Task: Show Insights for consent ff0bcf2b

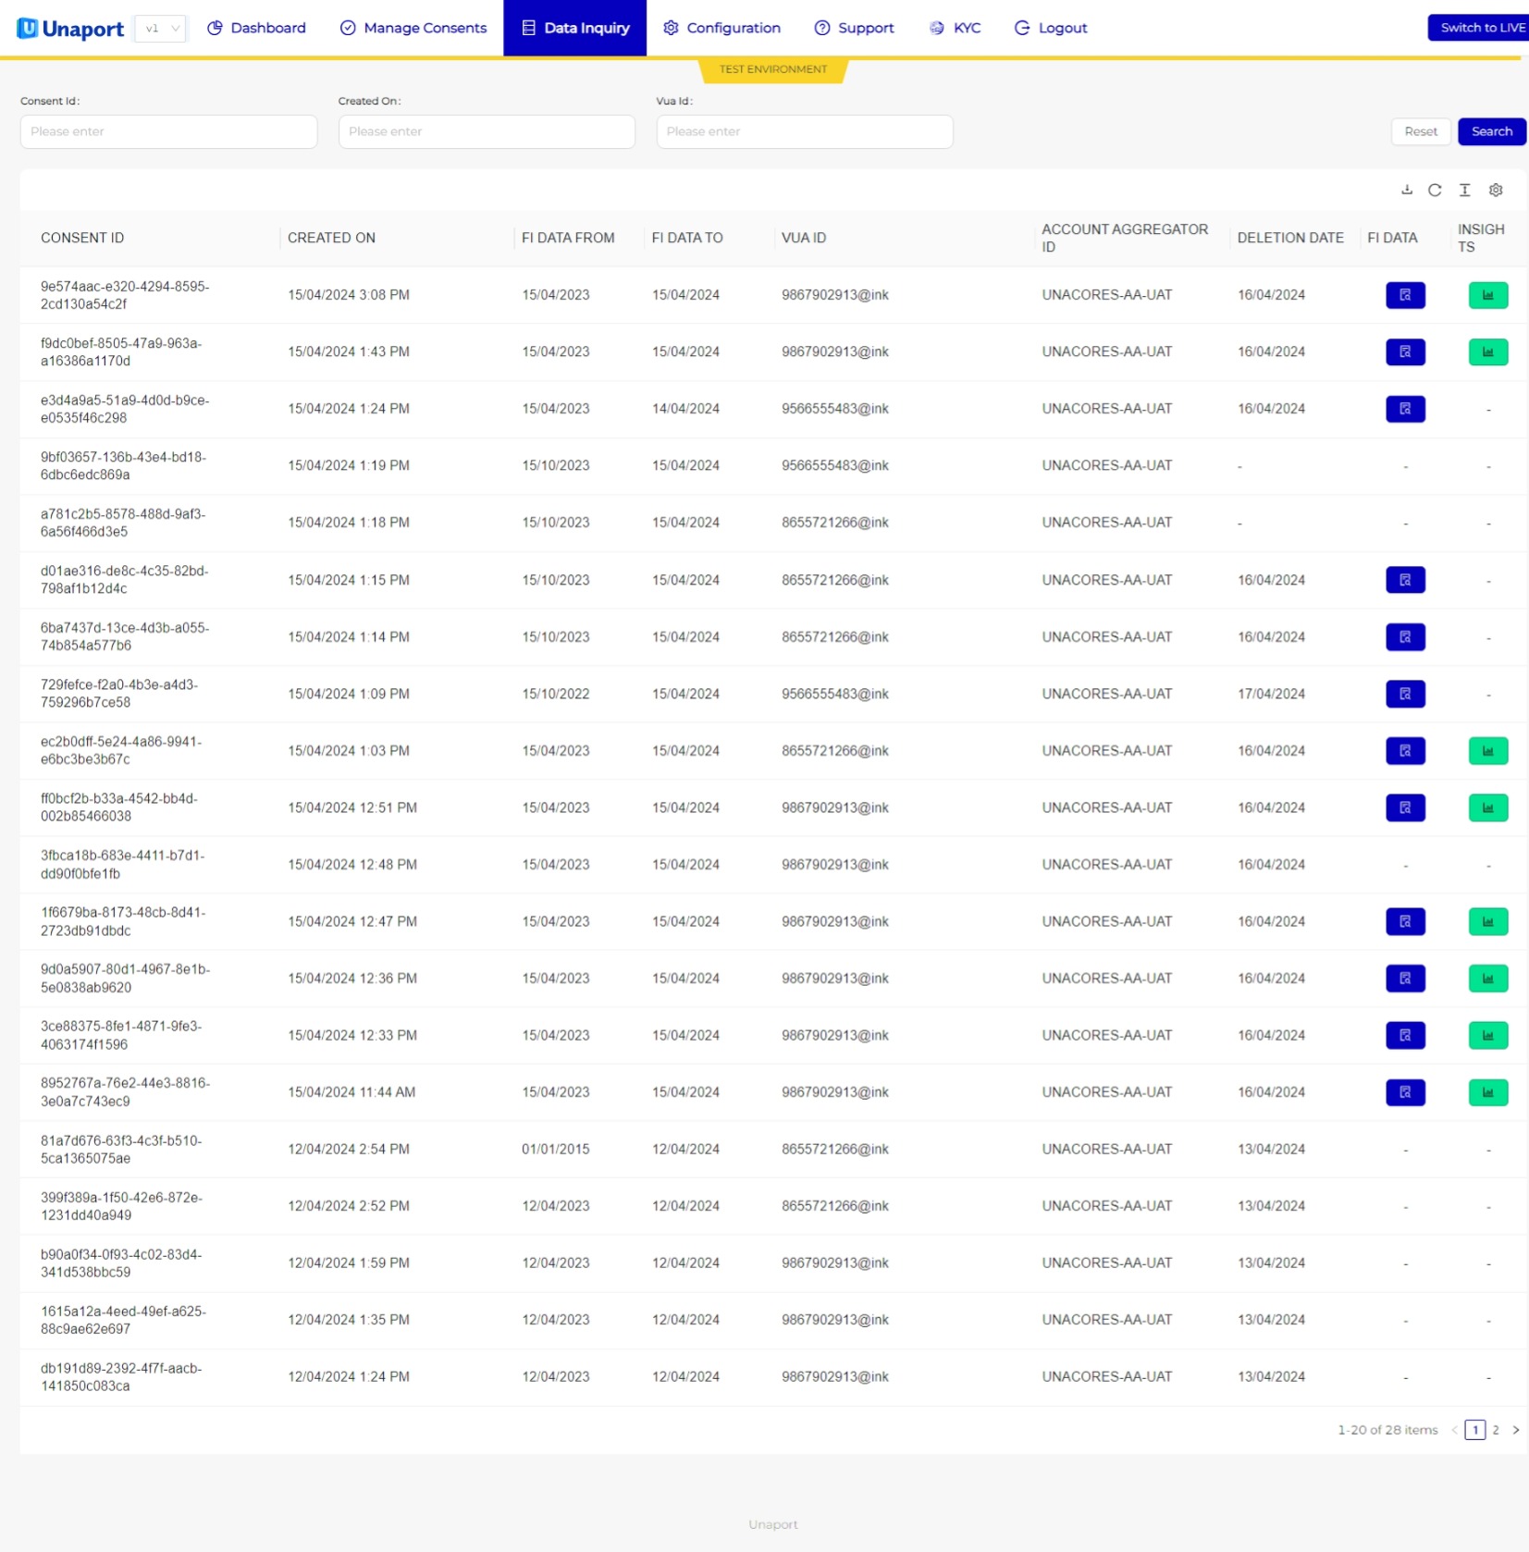Action: (1487, 807)
